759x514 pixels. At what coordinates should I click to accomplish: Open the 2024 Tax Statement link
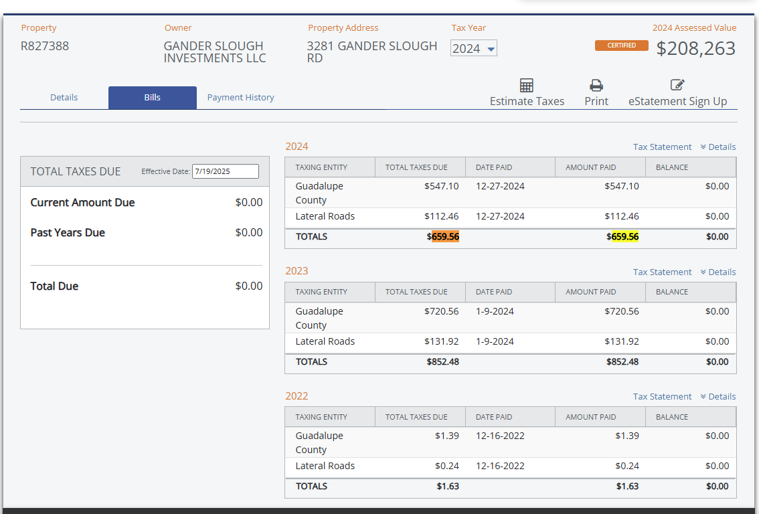click(662, 147)
